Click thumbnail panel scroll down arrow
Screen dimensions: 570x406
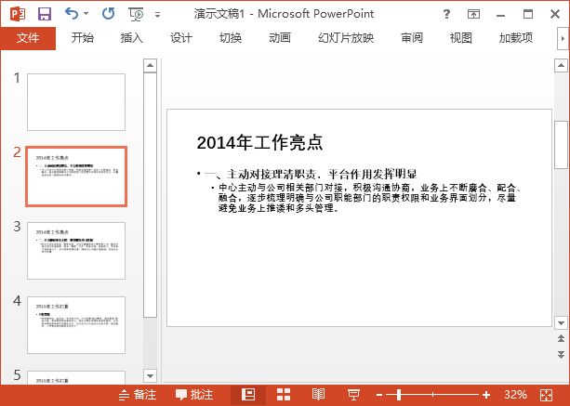(x=150, y=376)
